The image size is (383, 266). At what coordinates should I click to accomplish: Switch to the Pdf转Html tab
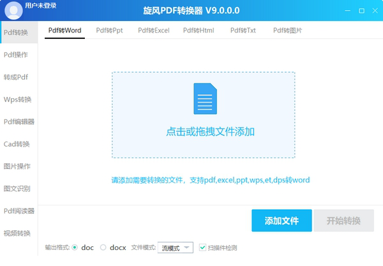pos(199,30)
